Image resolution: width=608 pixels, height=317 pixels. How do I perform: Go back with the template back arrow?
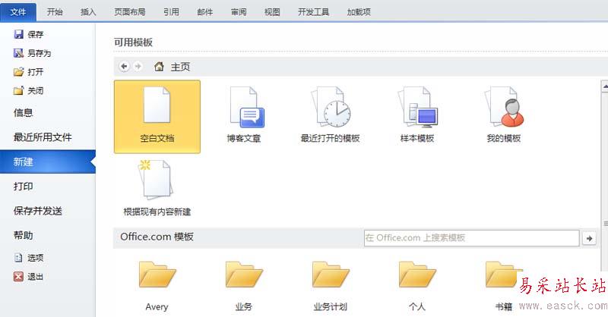pyautogui.click(x=124, y=67)
